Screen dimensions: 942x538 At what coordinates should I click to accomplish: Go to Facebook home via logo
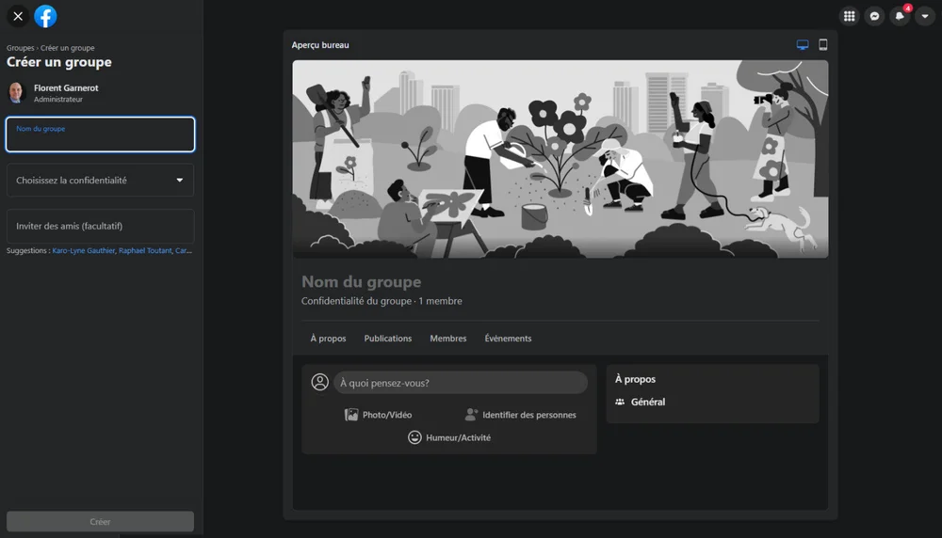[45, 16]
